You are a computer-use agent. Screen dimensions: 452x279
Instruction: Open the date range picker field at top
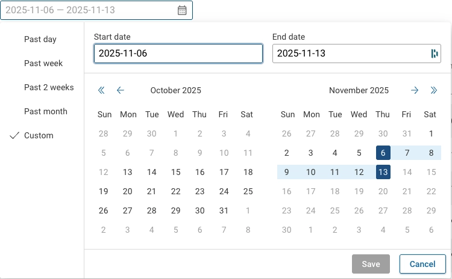point(90,10)
